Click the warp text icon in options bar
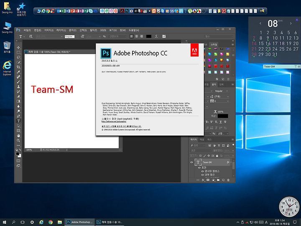Viewport: 301px width, 226px height. coord(156,36)
